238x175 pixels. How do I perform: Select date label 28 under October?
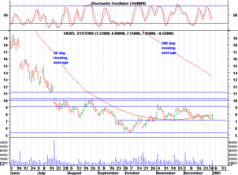click(x=153, y=168)
